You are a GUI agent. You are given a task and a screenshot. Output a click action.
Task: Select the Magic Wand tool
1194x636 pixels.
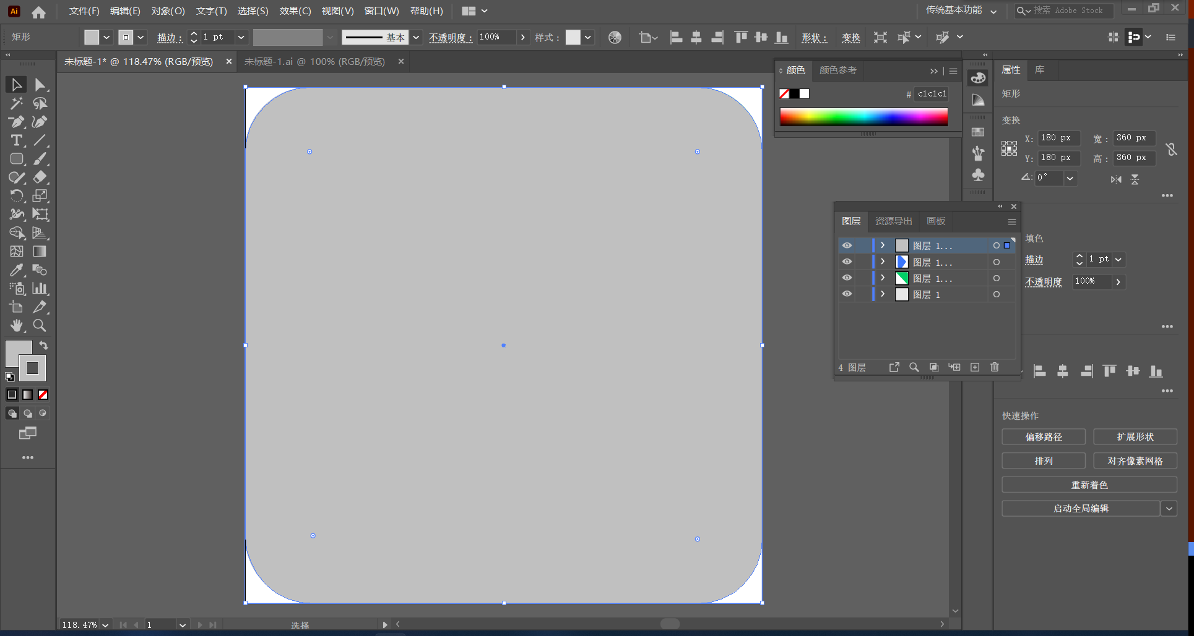tap(17, 103)
